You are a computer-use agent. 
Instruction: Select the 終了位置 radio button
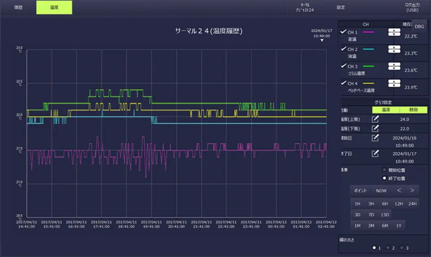384,178
